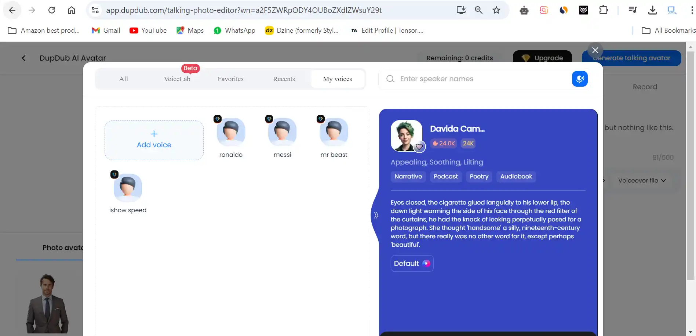Screen dimensions: 696x336
Task: Select the messi voice avatar
Action: (282, 132)
